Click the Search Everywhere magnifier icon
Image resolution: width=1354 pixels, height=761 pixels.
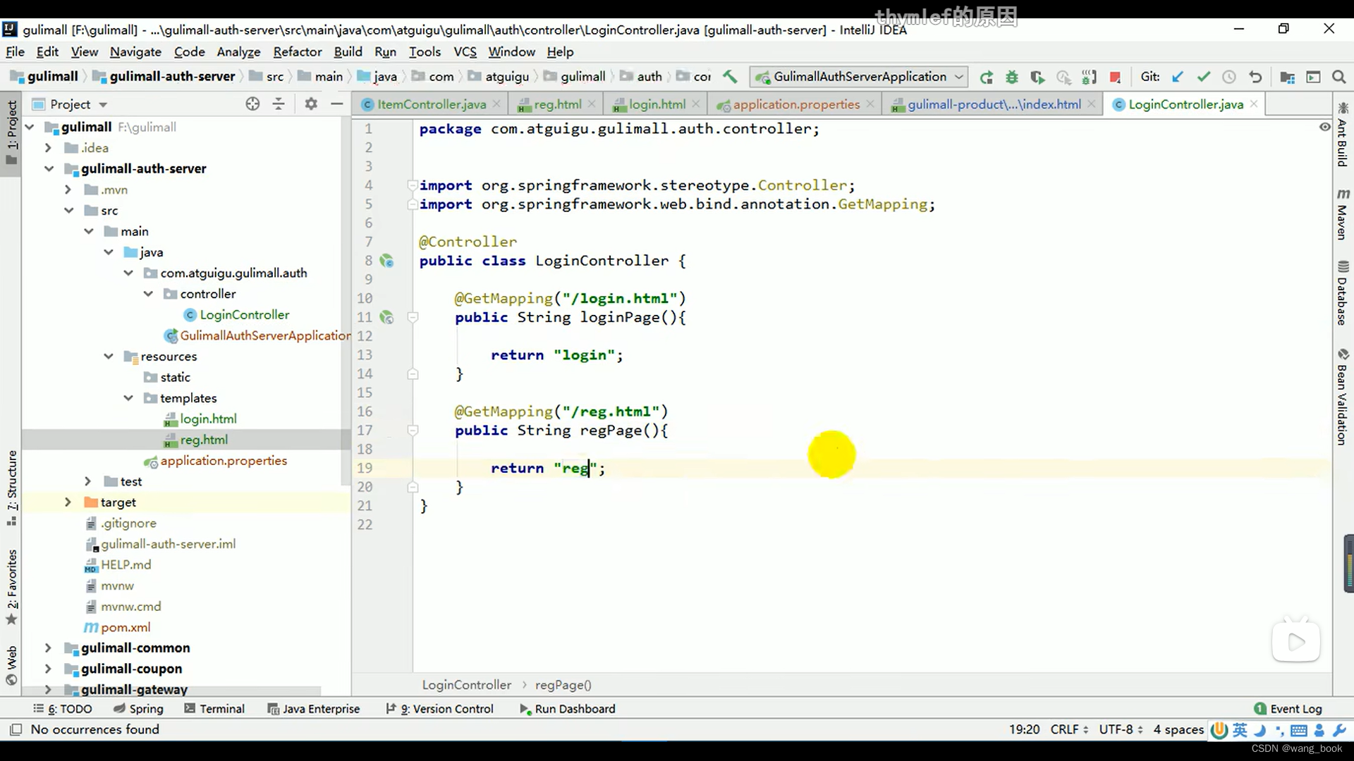click(x=1339, y=77)
